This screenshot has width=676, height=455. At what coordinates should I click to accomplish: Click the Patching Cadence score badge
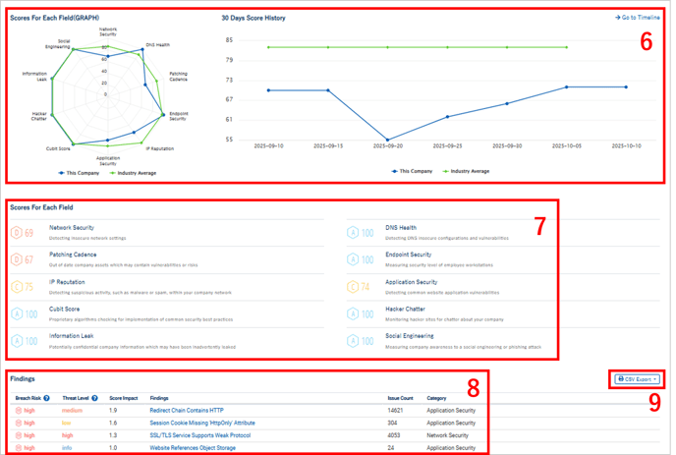point(17,260)
